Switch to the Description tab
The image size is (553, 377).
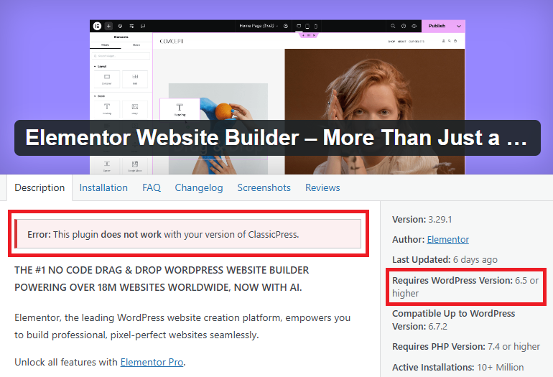click(x=39, y=187)
